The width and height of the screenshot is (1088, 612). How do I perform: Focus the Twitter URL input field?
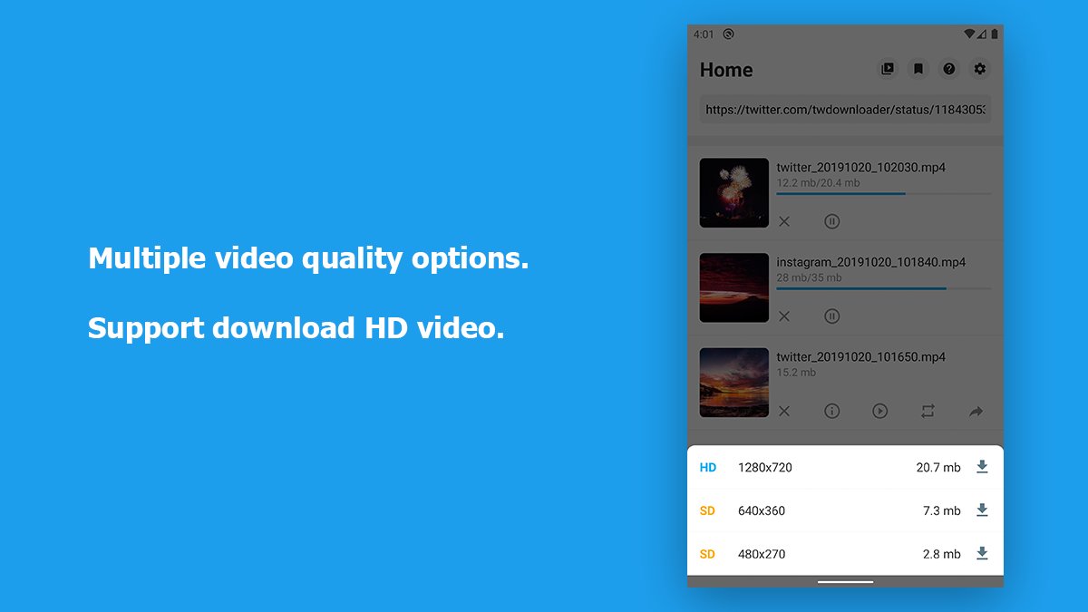845,110
